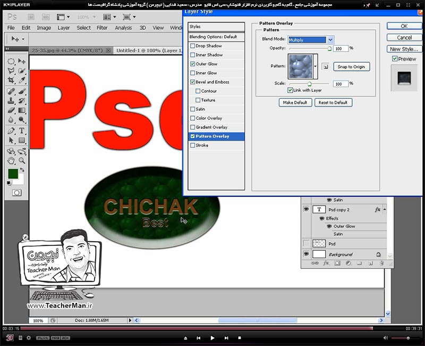The width and height of the screenshot is (425, 346).
Task: Toggle the Link with Layer checkbox
Action: click(290, 90)
